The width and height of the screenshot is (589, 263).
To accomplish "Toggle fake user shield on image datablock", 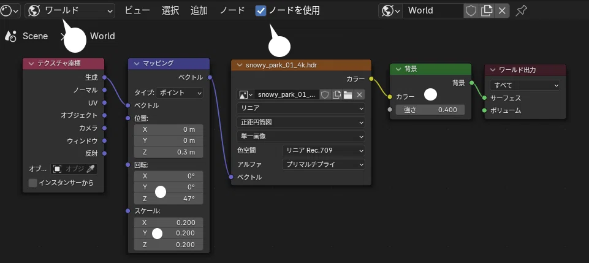I will [x=325, y=94].
